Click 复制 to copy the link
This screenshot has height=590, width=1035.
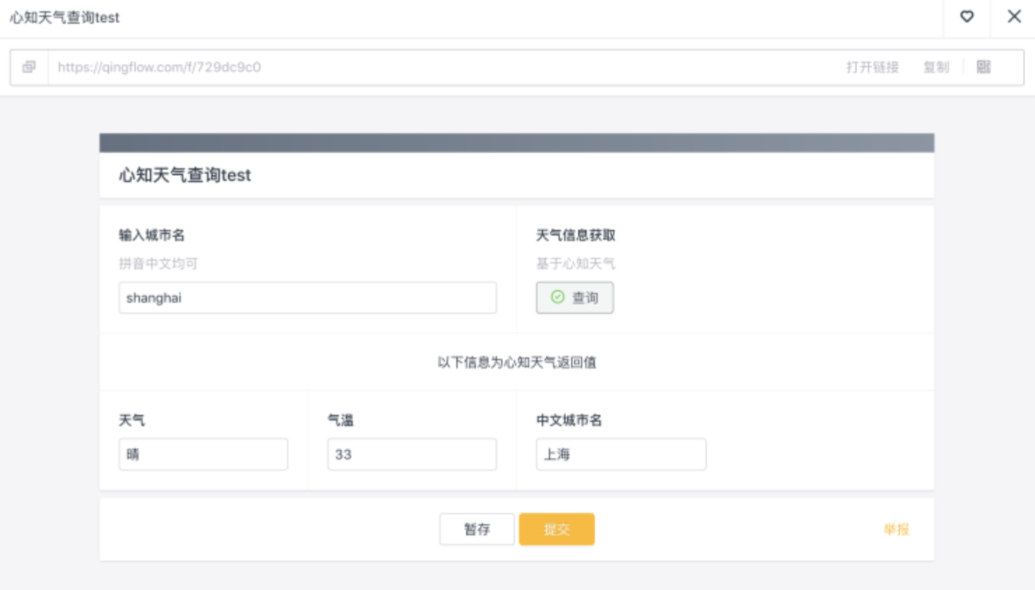[x=936, y=67]
